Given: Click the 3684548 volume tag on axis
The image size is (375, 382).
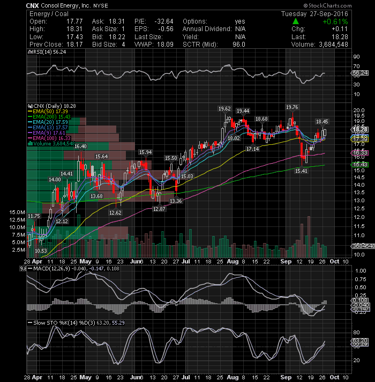Looking at the screenshot, I should click(363, 246).
